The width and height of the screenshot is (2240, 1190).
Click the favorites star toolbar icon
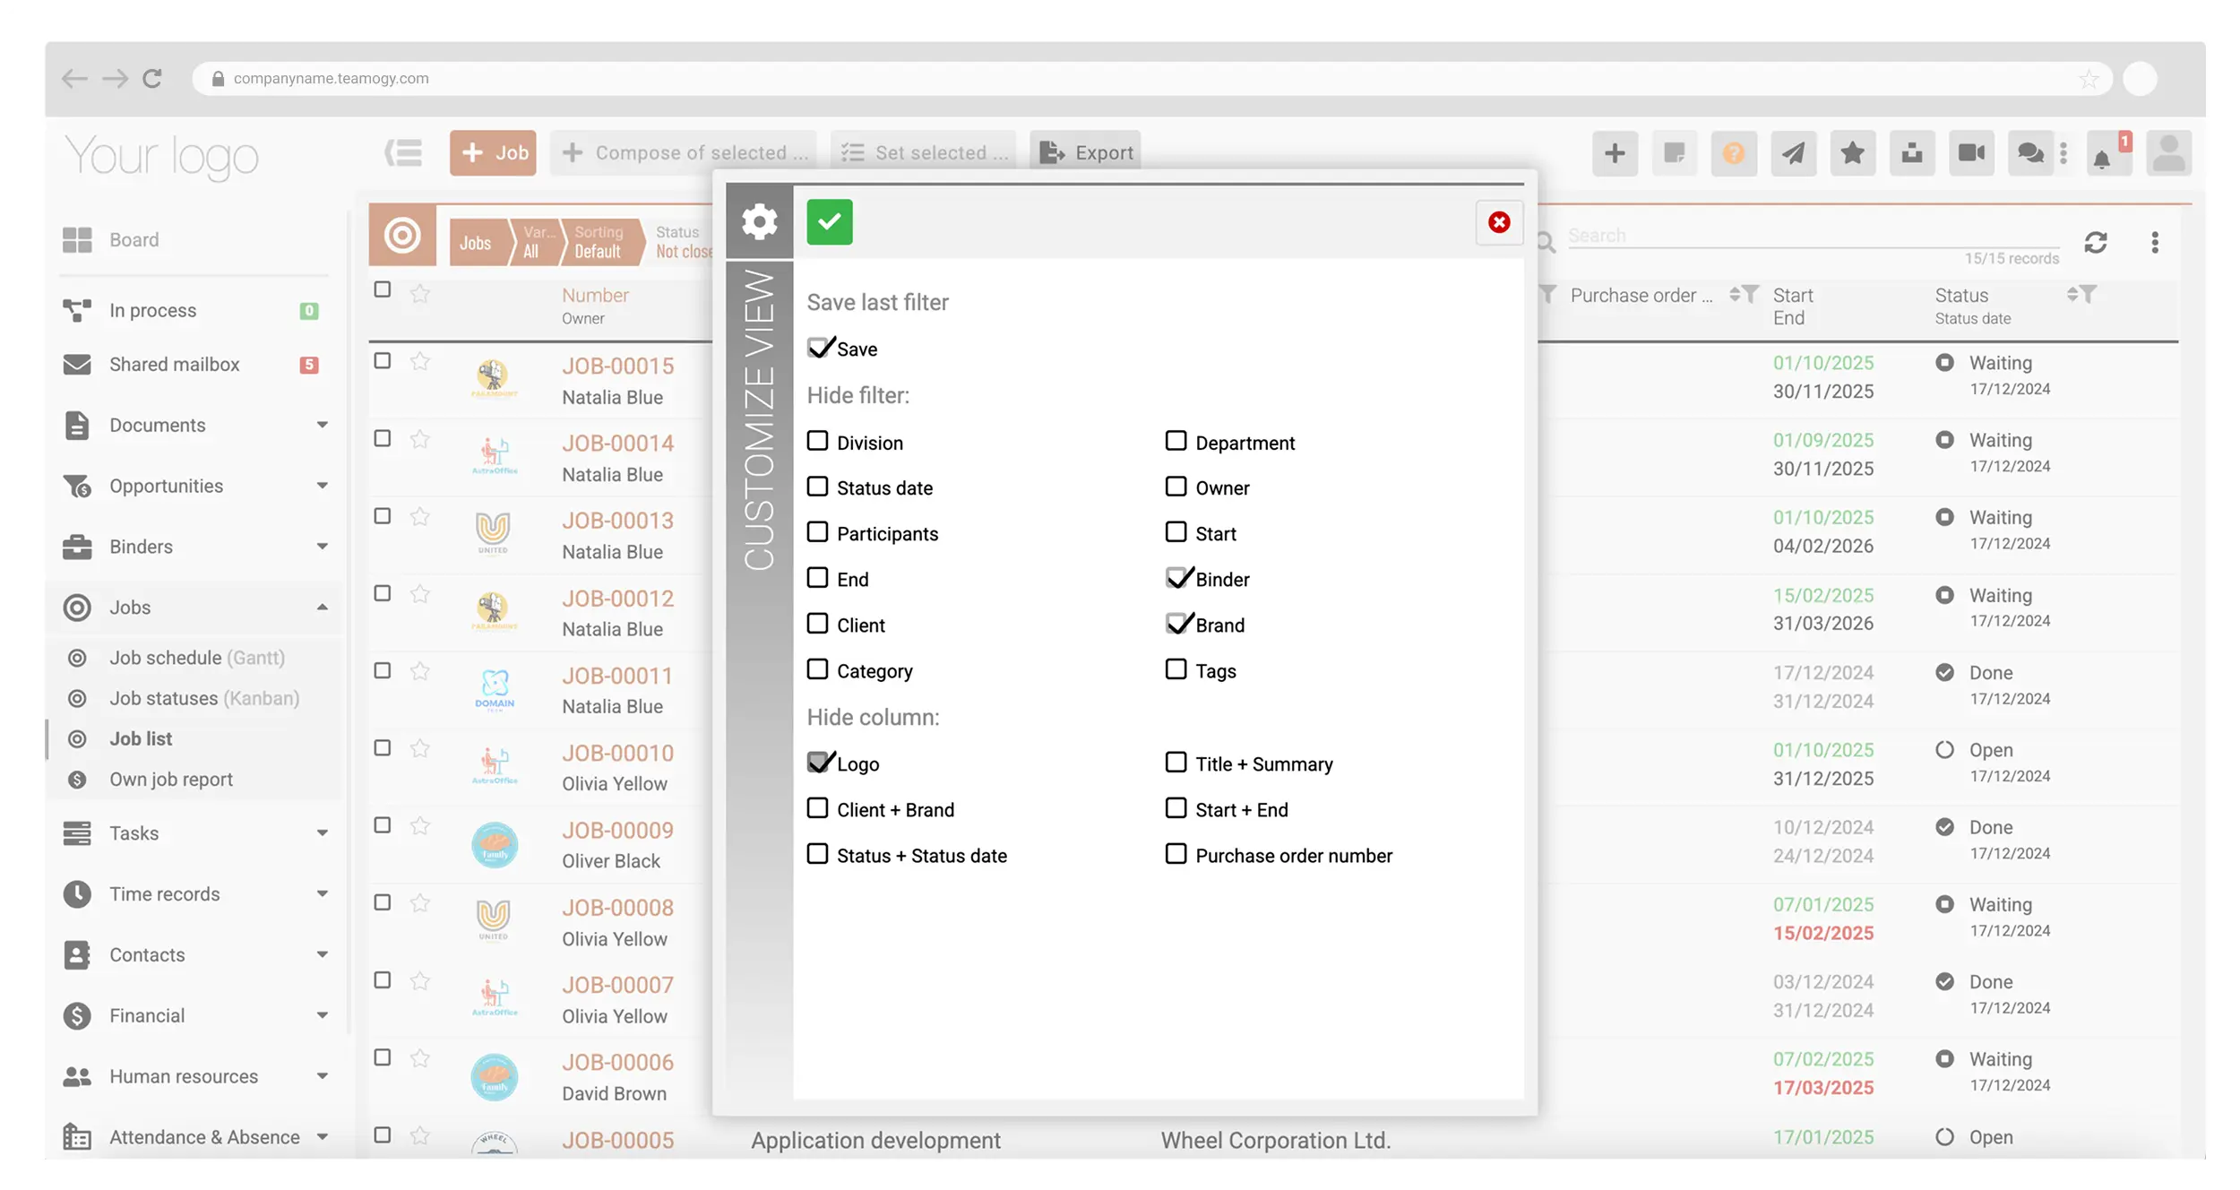tap(1852, 153)
